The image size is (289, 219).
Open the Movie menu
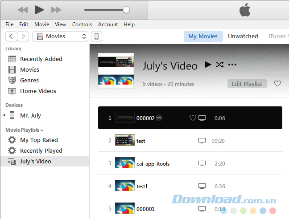42,24
